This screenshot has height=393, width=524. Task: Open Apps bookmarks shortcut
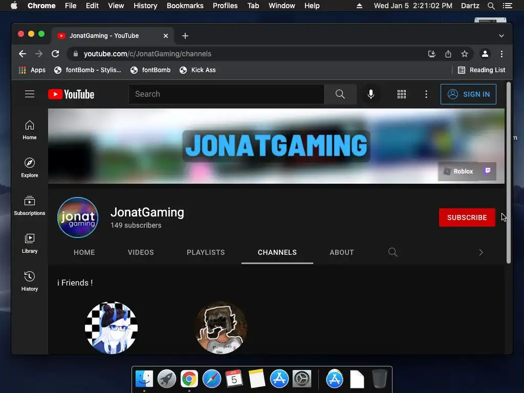coord(32,70)
